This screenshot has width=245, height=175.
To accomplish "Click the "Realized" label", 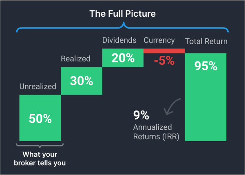I will (76, 59).
